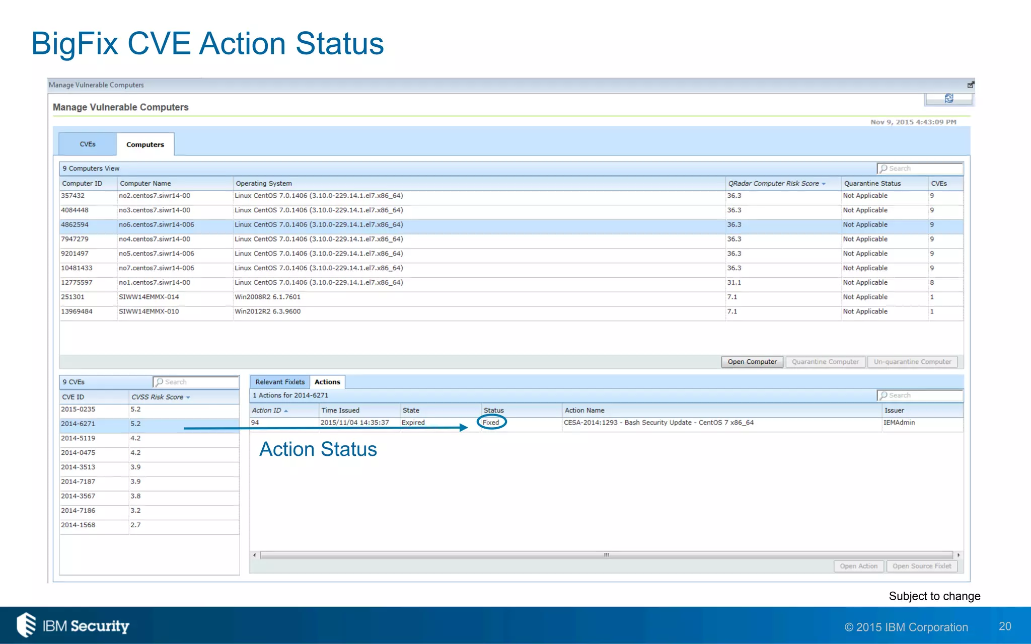Click the Computer ID column header
This screenshot has width=1031, height=644.
pos(88,184)
